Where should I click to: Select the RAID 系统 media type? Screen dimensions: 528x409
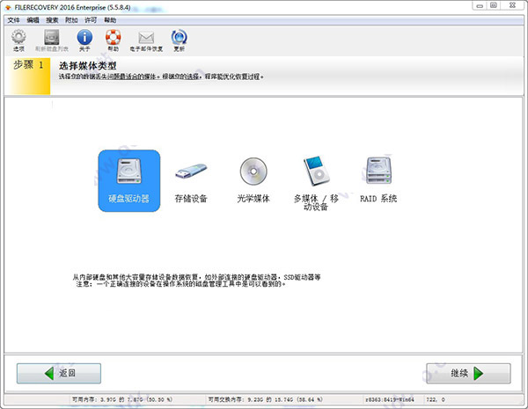(378, 181)
